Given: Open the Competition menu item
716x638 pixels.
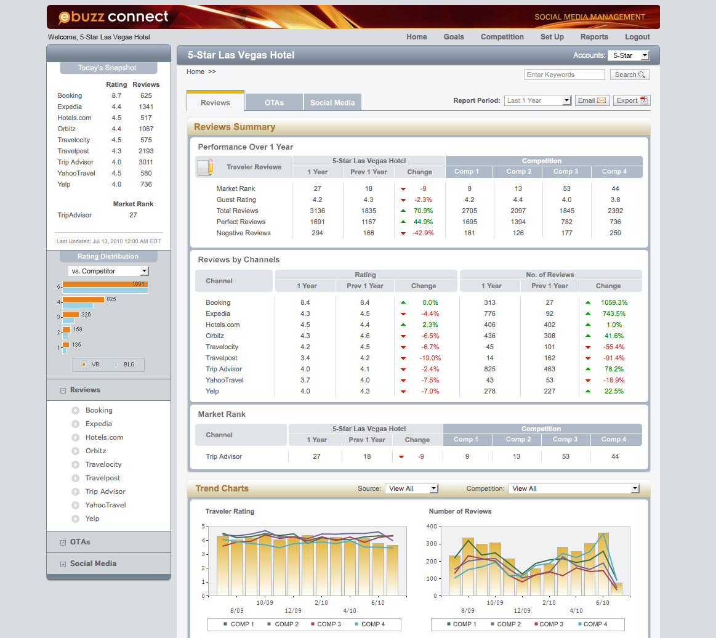Looking at the screenshot, I should coord(502,37).
